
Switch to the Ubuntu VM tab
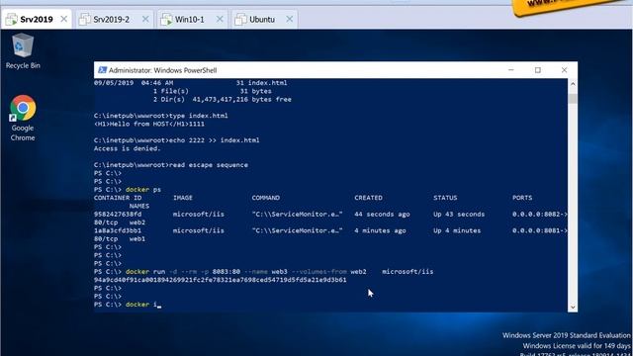pyautogui.click(x=264, y=20)
